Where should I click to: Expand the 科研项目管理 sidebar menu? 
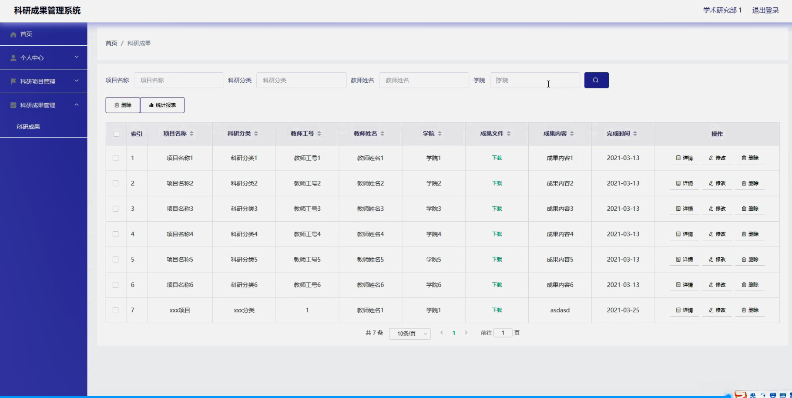click(44, 81)
